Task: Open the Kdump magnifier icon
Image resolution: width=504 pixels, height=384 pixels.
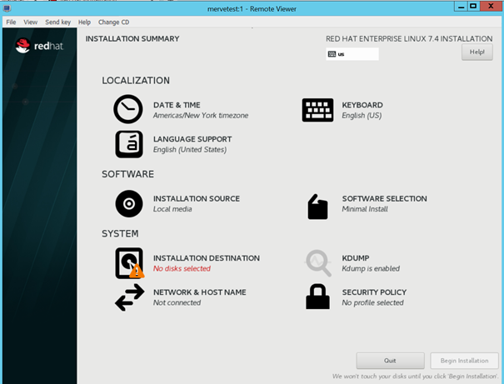Action: (x=318, y=263)
